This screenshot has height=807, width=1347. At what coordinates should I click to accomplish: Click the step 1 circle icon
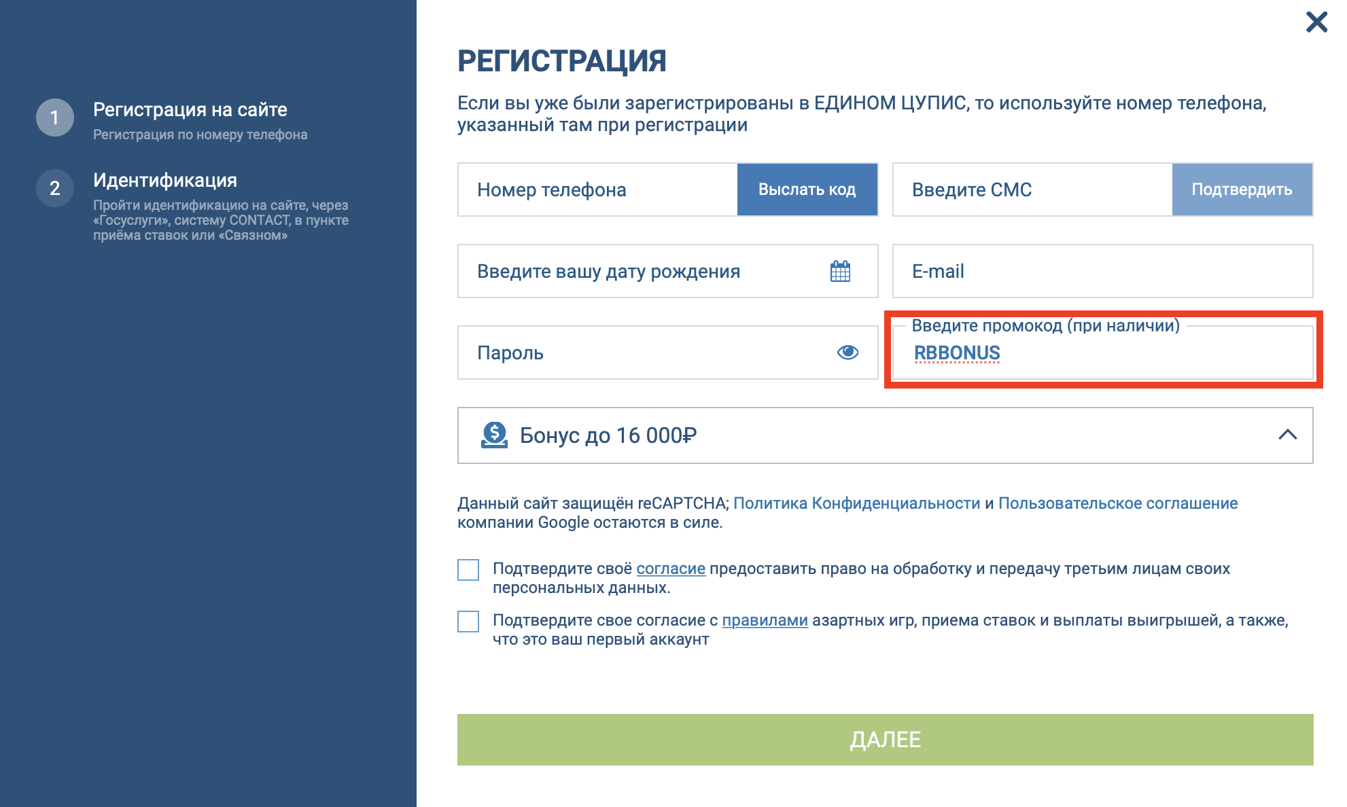point(55,118)
